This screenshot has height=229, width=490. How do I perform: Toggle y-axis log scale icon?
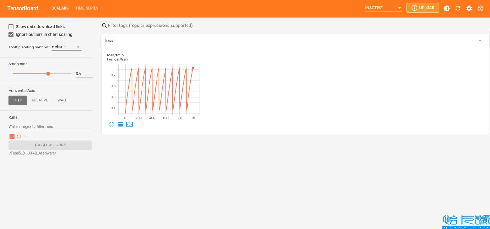coord(120,124)
